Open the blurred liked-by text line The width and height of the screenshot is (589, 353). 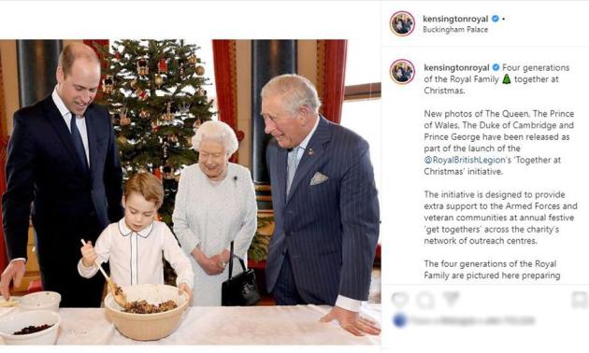point(472,320)
